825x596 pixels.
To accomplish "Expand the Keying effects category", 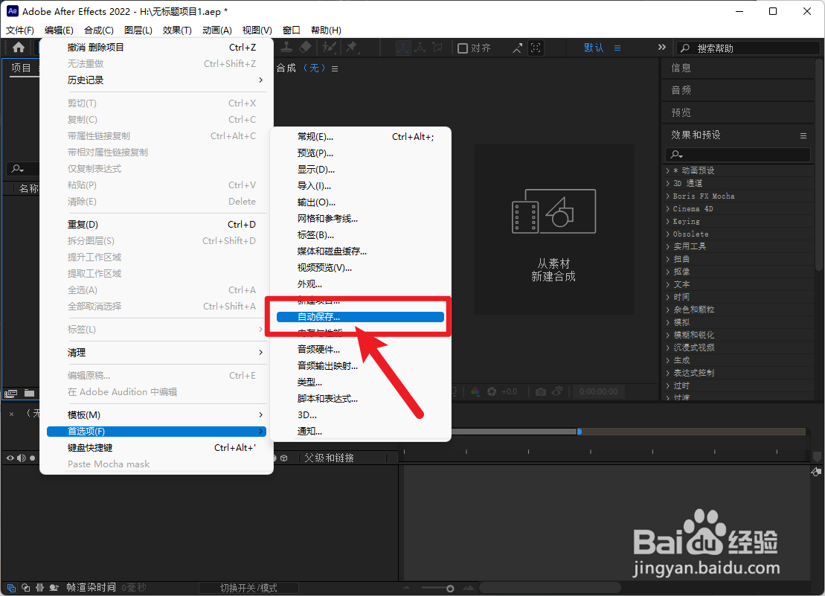I will [668, 222].
